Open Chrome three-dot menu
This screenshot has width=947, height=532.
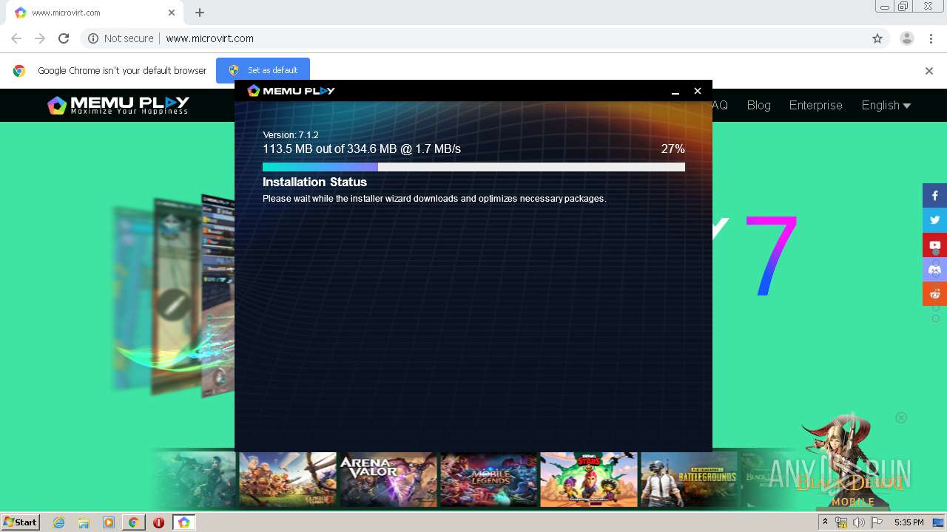click(x=931, y=38)
